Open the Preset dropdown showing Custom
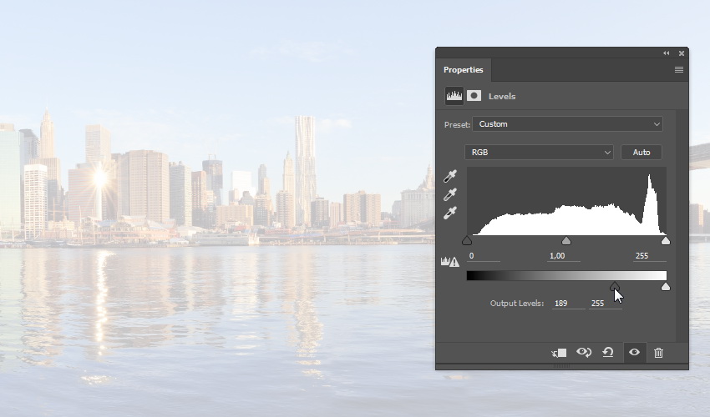This screenshot has height=417, width=710. (568, 124)
